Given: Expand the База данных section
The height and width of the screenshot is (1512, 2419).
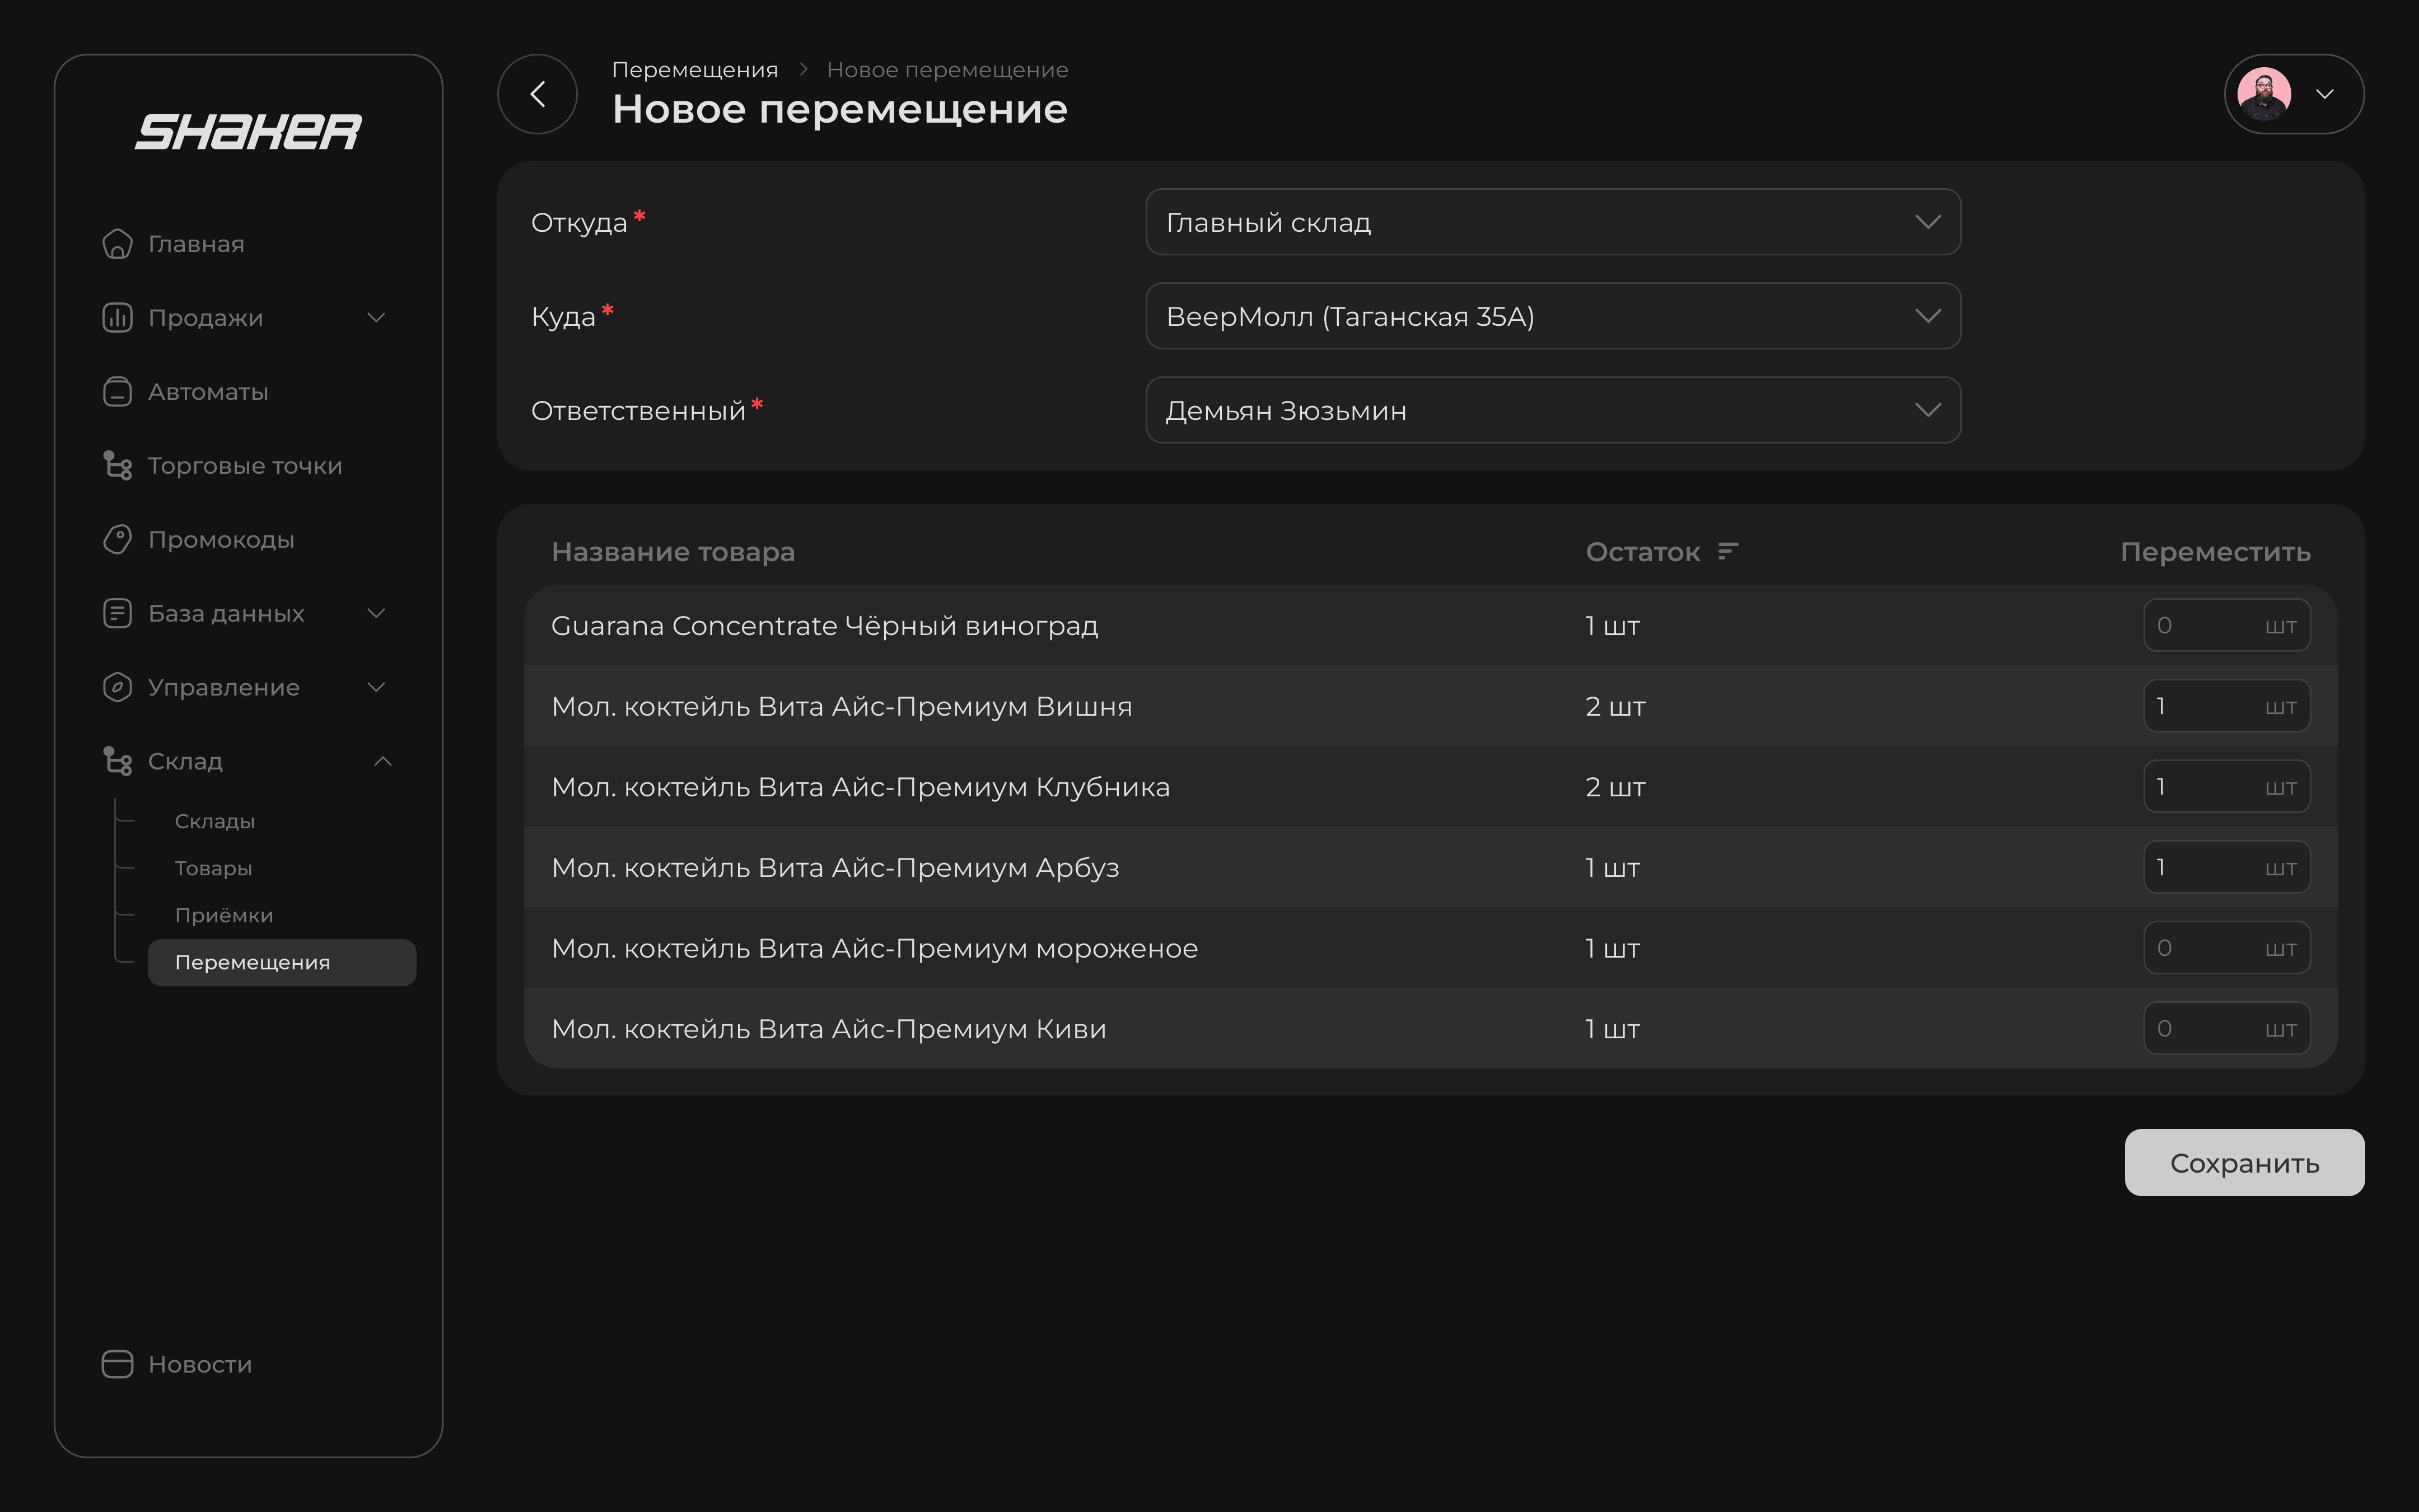Looking at the screenshot, I should [376, 614].
